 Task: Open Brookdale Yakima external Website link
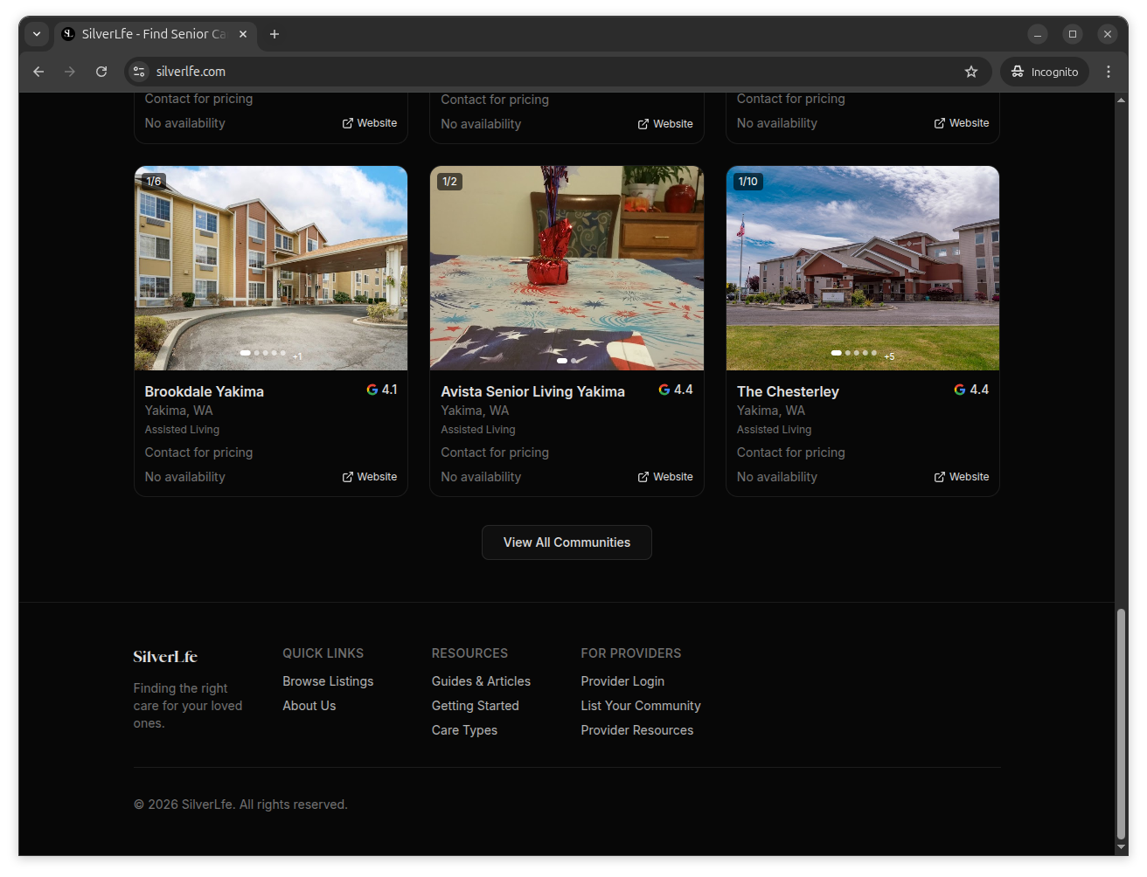[370, 477]
